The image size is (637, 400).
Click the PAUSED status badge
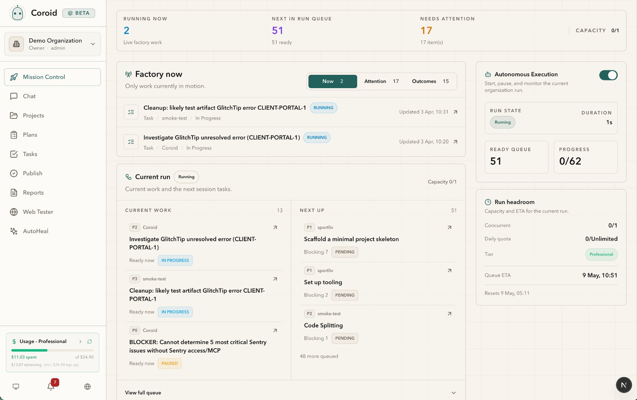coord(170,363)
